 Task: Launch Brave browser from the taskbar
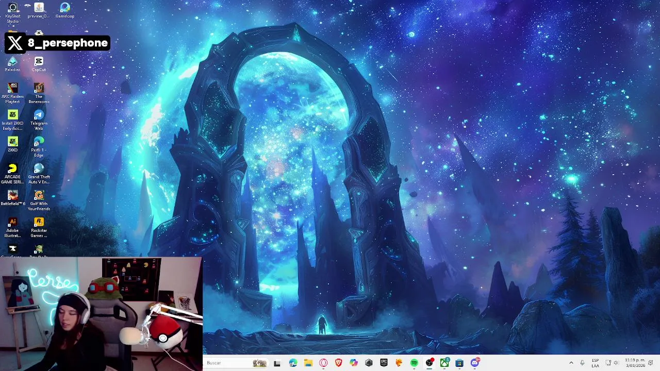[338, 363]
